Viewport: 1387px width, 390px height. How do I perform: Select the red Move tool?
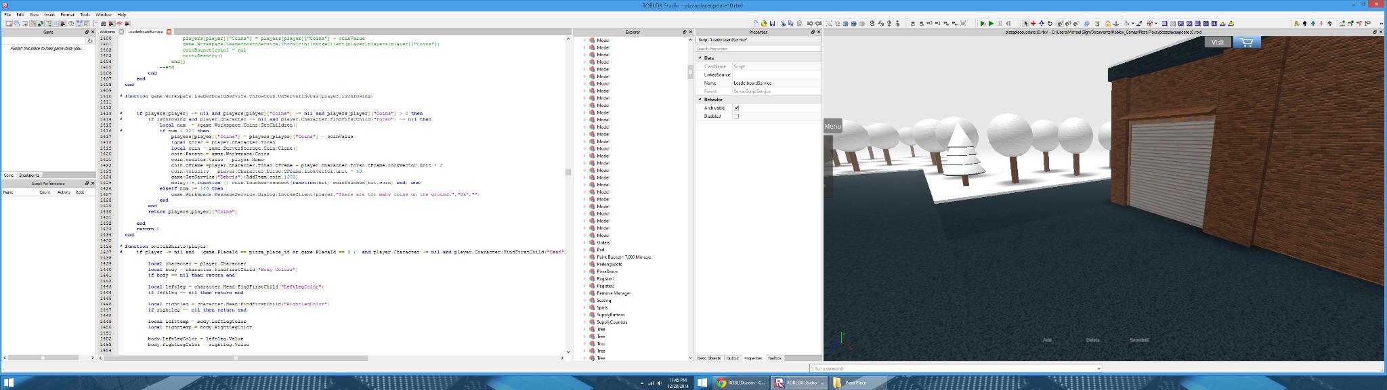(1033, 23)
